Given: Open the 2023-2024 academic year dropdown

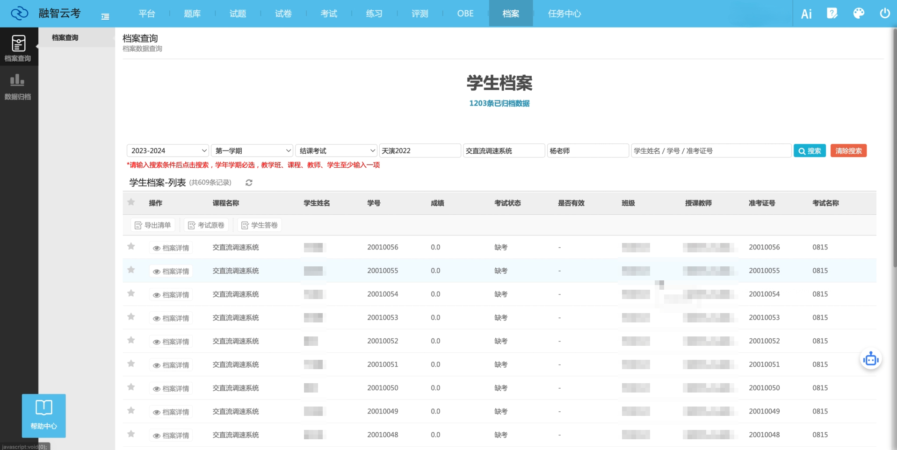Looking at the screenshot, I should coord(167,150).
